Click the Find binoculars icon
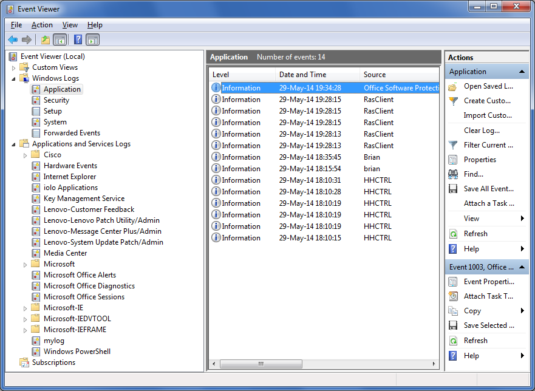This screenshot has width=535, height=391. (x=452, y=174)
